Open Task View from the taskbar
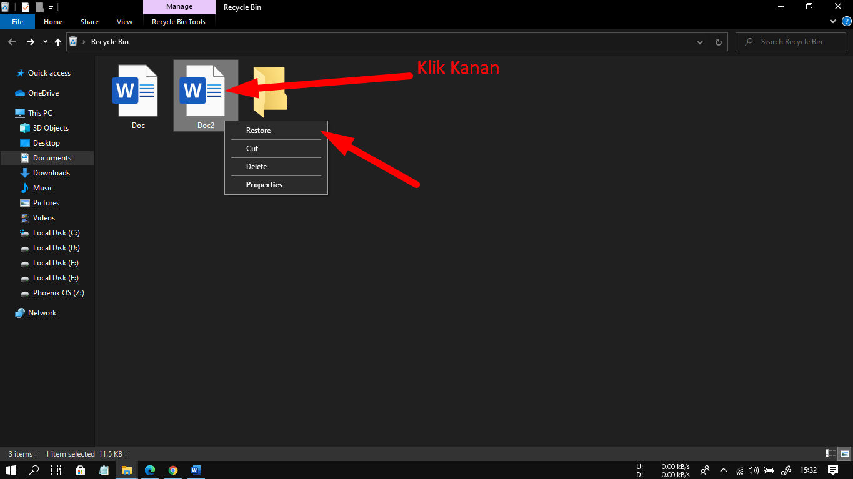The width and height of the screenshot is (853, 479). (56, 470)
